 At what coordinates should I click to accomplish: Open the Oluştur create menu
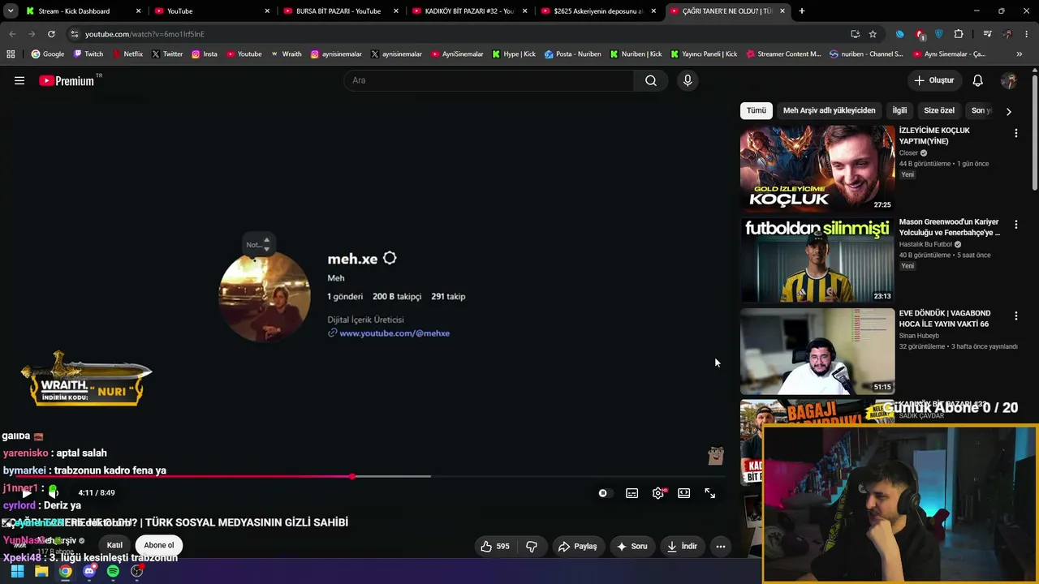[934, 80]
